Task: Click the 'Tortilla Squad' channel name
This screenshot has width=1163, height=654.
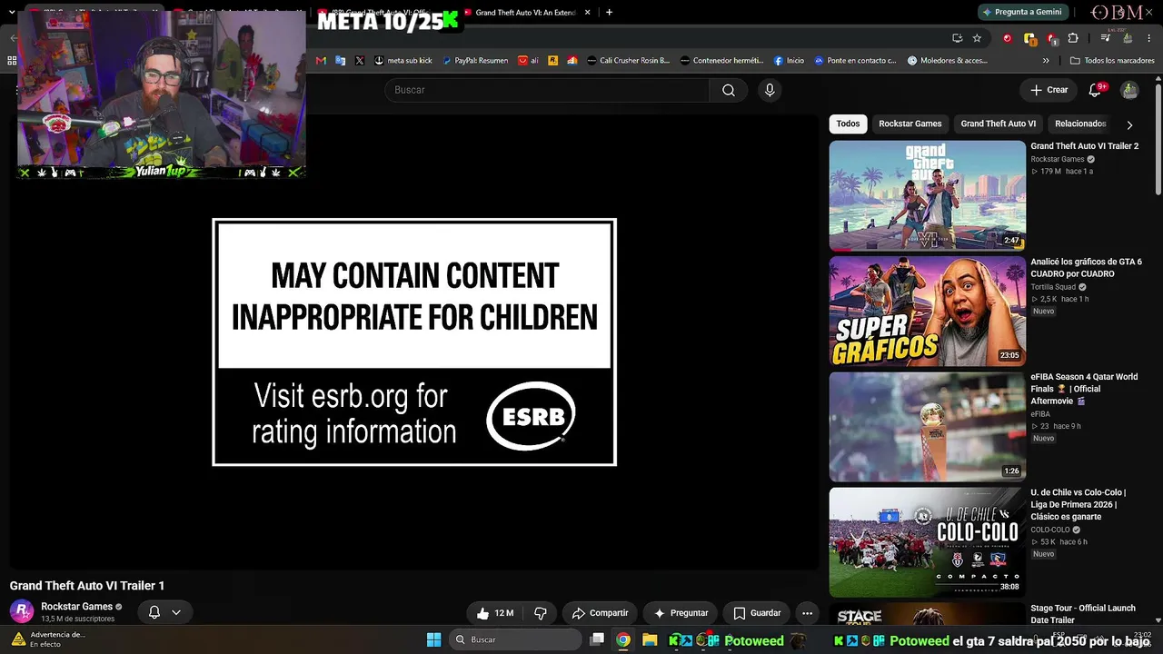Action: [x=1053, y=287]
